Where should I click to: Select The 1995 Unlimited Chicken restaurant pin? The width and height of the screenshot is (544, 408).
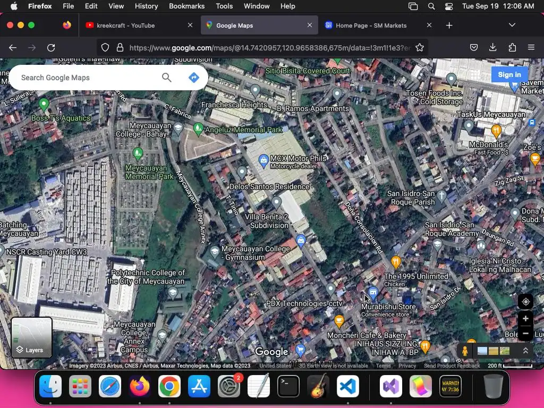pyautogui.click(x=396, y=262)
